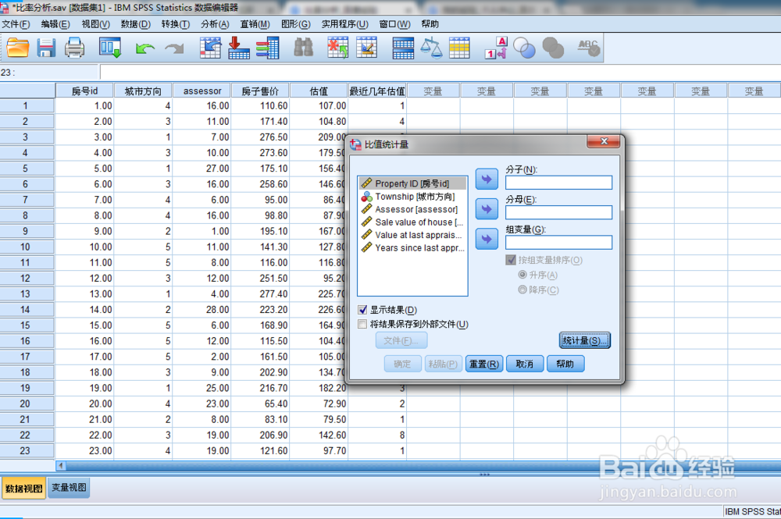Open Find with the binoculars icon
Viewport: 781px width, 519px height.
pos(303,48)
